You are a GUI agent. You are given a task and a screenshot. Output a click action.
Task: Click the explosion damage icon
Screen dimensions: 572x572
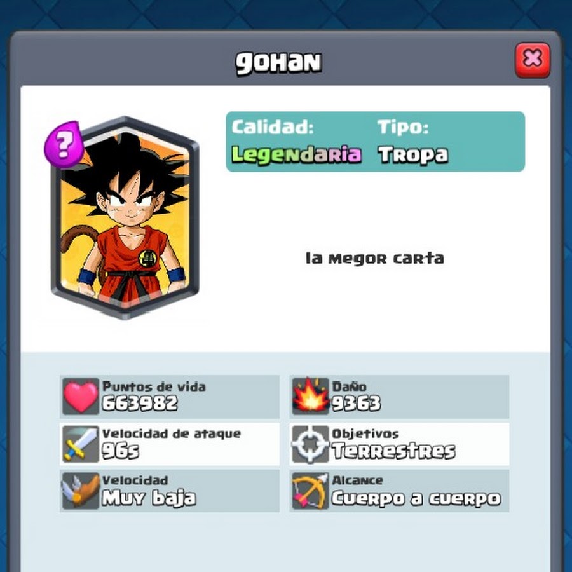tap(310, 396)
